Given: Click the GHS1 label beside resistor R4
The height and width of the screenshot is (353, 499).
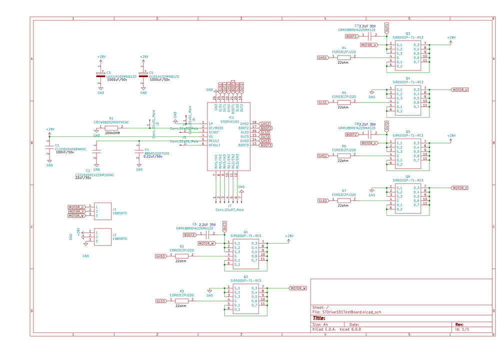Looking at the screenshot, I should (x=323, y=58).
